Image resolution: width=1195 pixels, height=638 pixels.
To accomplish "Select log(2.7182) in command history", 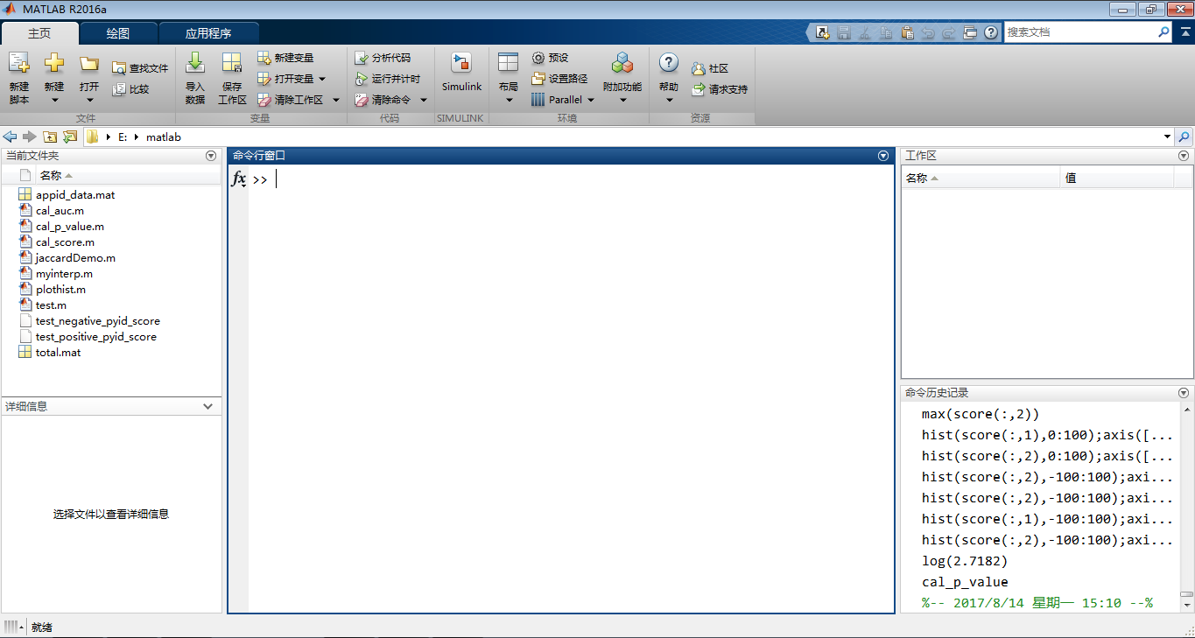I will tap(965, 561).
